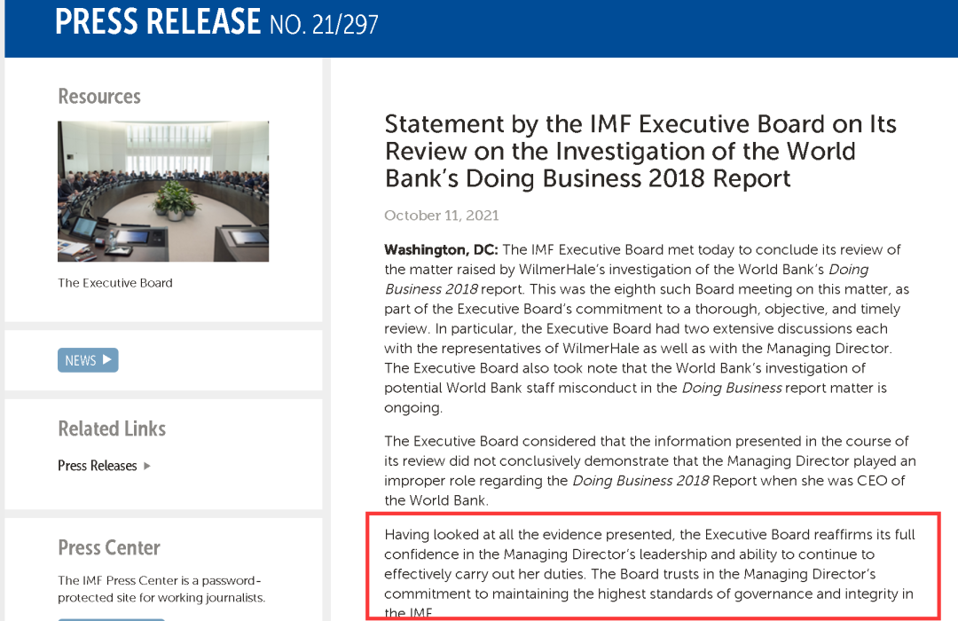Click the bold "Washington, DC:" dateline
958x621 pixels.
click(x=441, y=249)
